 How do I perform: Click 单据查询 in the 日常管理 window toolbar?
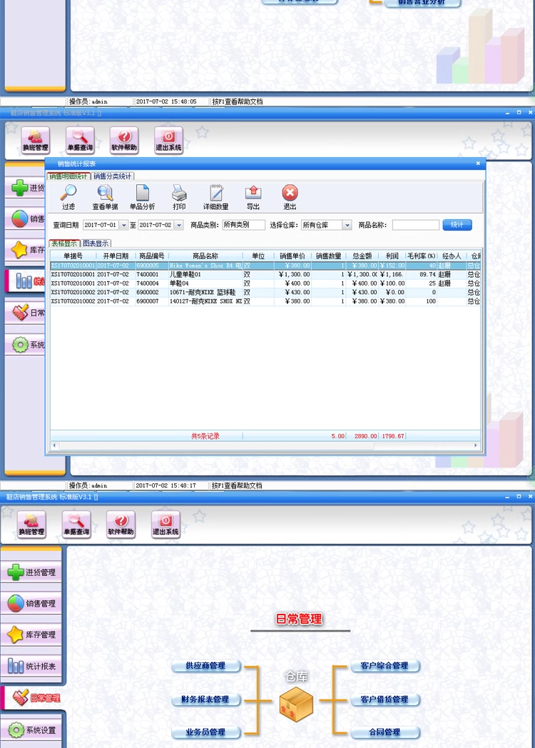pyautogui.click(x=76, y=525)
